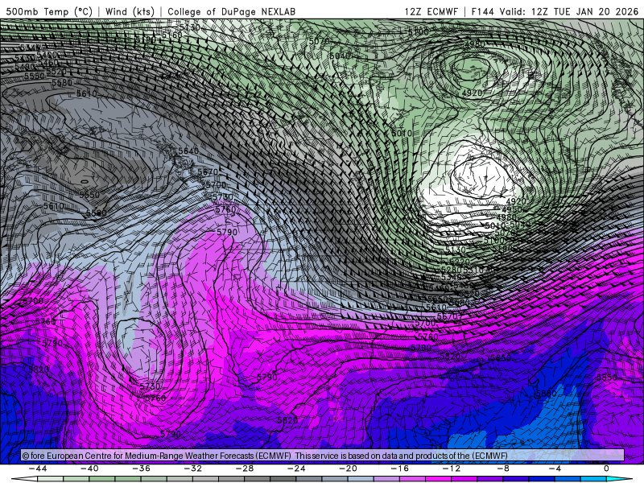This screenshot has width=644, height=483.
Task: Click the -24 label on the temperature scale
Action: click(x=296, y=469)
